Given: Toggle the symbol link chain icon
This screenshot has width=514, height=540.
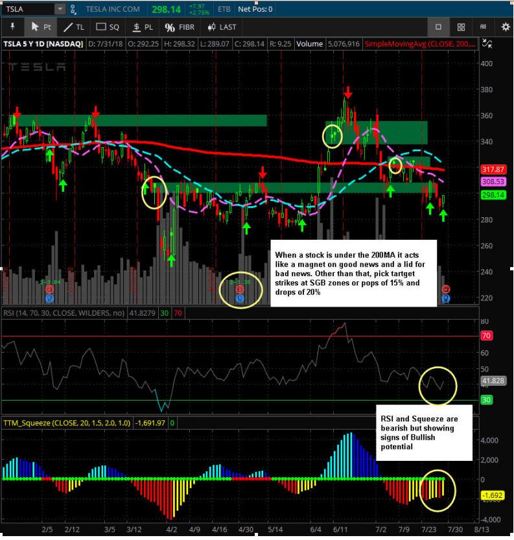Looking at the screenshot, I should click(x=73, y=9).
